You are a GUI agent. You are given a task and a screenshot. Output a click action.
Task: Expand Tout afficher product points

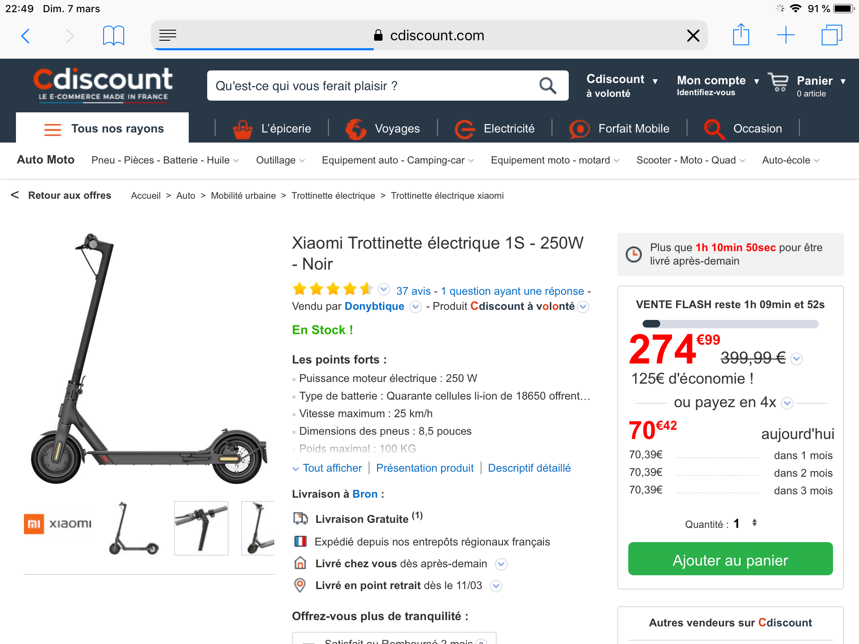tap(327, 468)
